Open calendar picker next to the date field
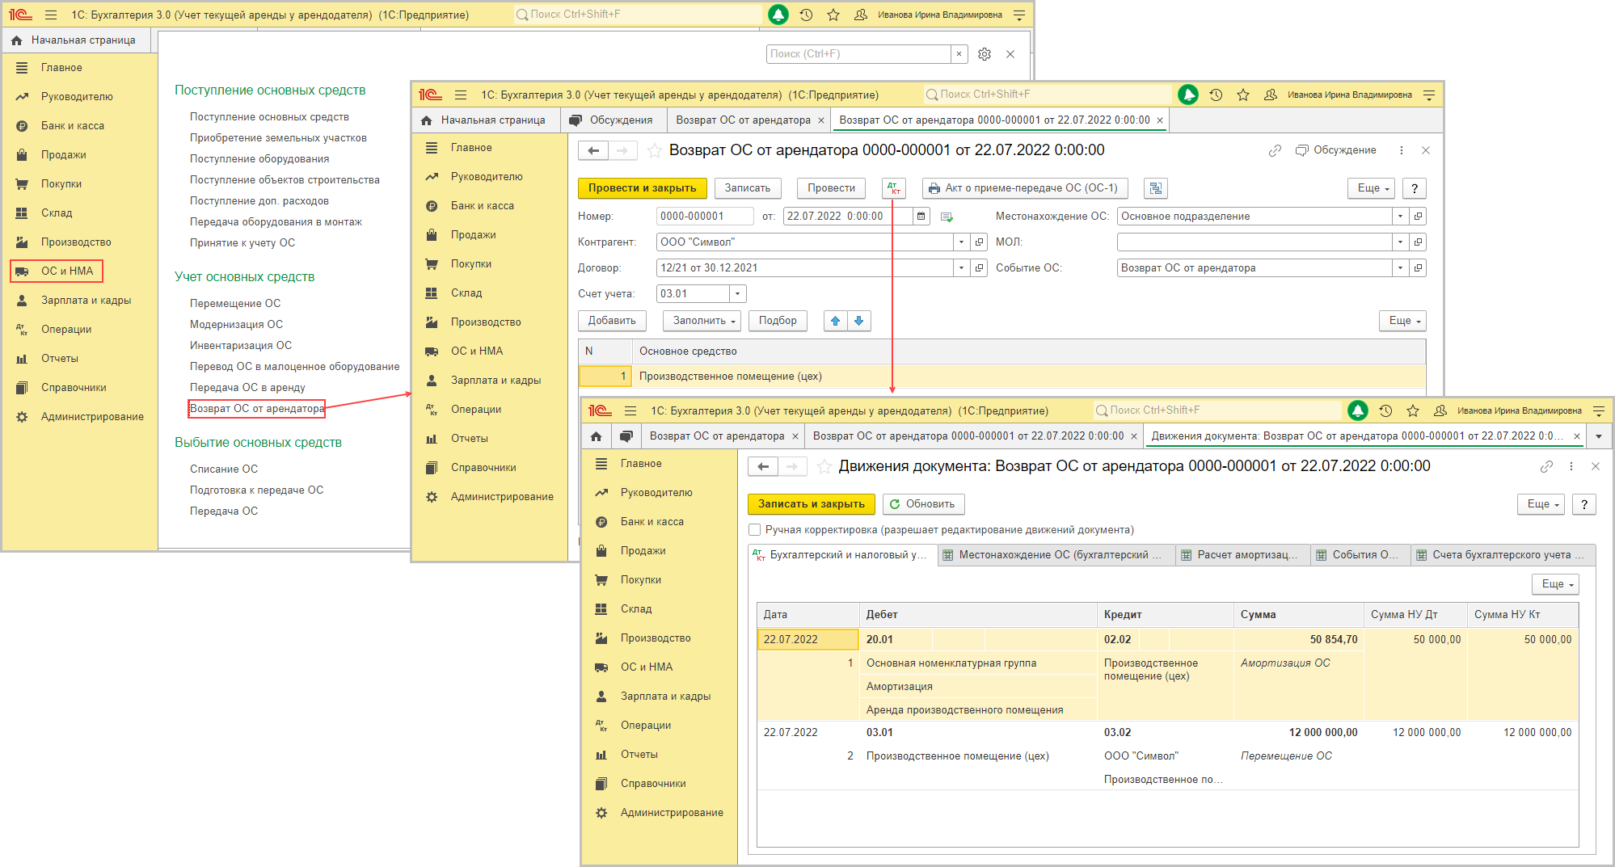This screenshot has height=867, width=1615. [921, 217]
